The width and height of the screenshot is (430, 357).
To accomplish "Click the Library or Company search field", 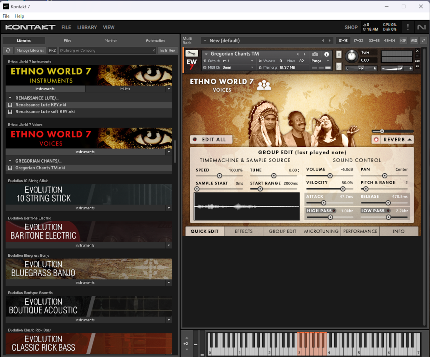I will pyautogui.click(x=107, y=50).
